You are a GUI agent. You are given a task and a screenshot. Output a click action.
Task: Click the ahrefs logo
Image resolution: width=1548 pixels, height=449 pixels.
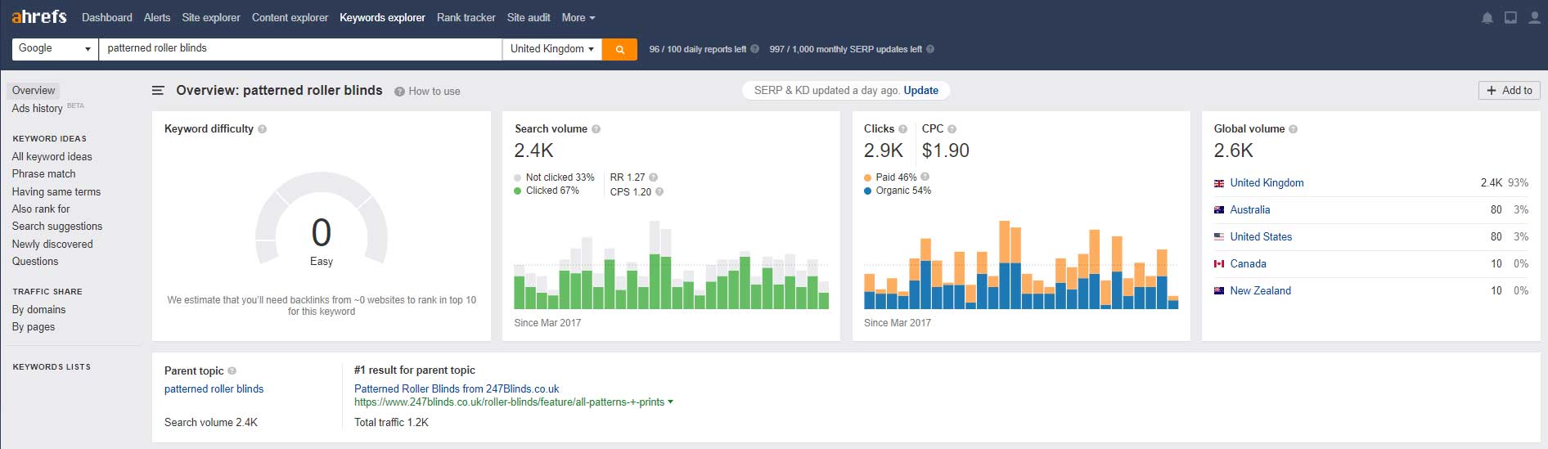(x=39, y=16)
